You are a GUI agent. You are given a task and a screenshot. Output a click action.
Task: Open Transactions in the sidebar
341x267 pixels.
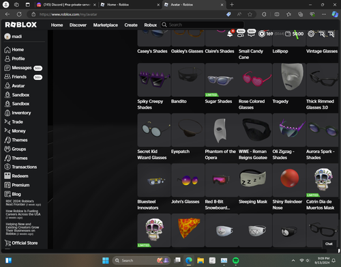click(x=20, y=167)
